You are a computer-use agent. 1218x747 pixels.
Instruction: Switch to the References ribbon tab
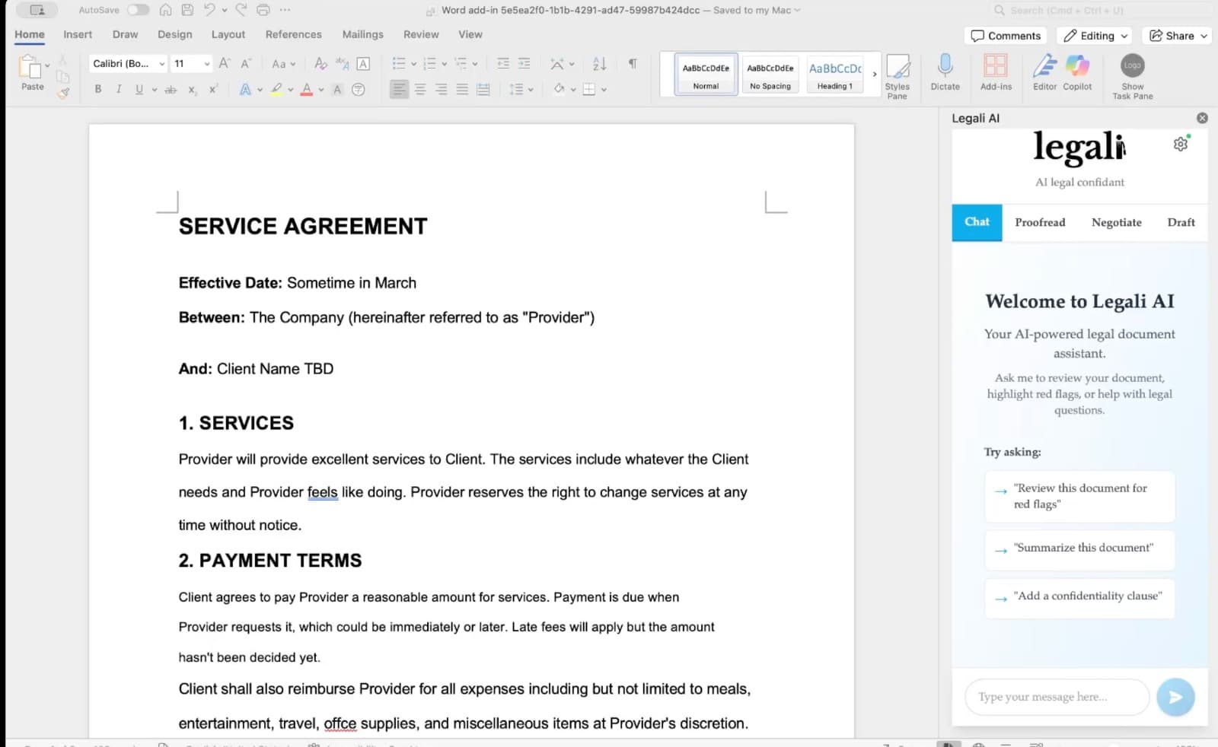point(293,34)
